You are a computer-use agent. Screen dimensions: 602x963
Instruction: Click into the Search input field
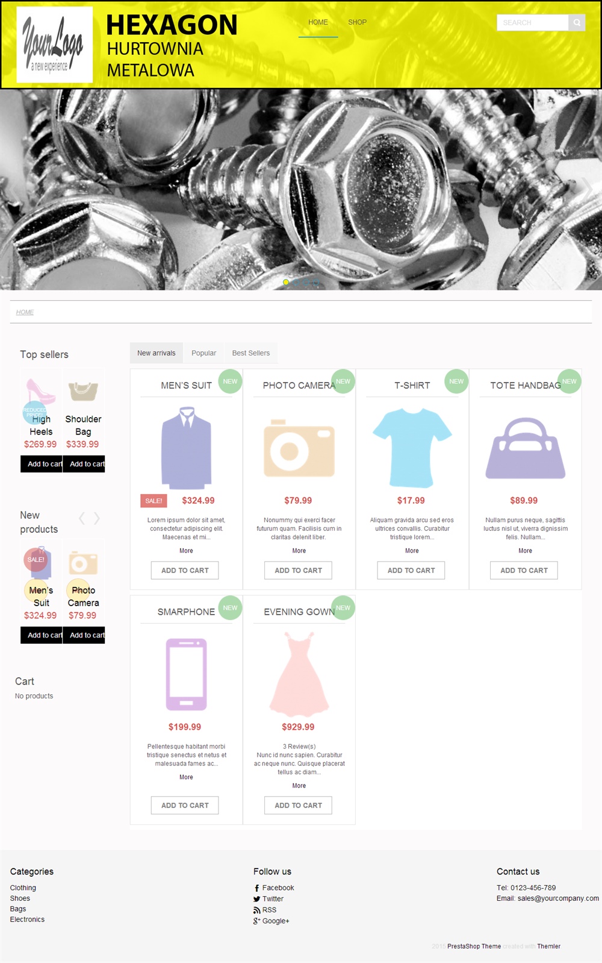click(x=532, y=23)
